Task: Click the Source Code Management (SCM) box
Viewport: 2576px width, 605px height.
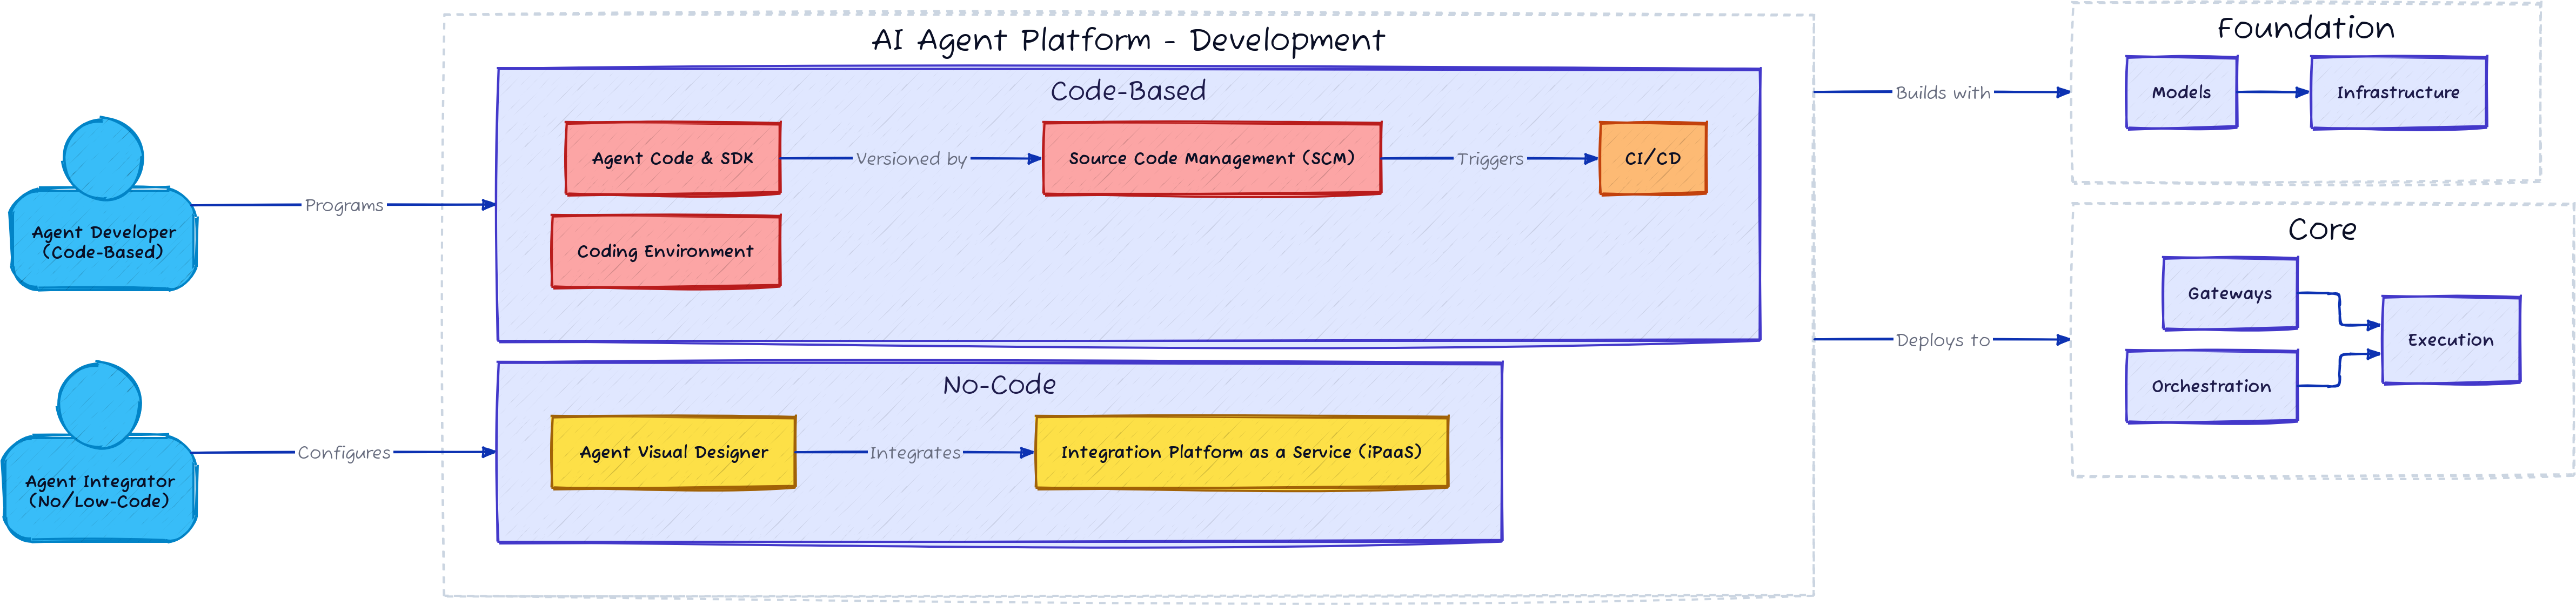Action: (1212, 158)
